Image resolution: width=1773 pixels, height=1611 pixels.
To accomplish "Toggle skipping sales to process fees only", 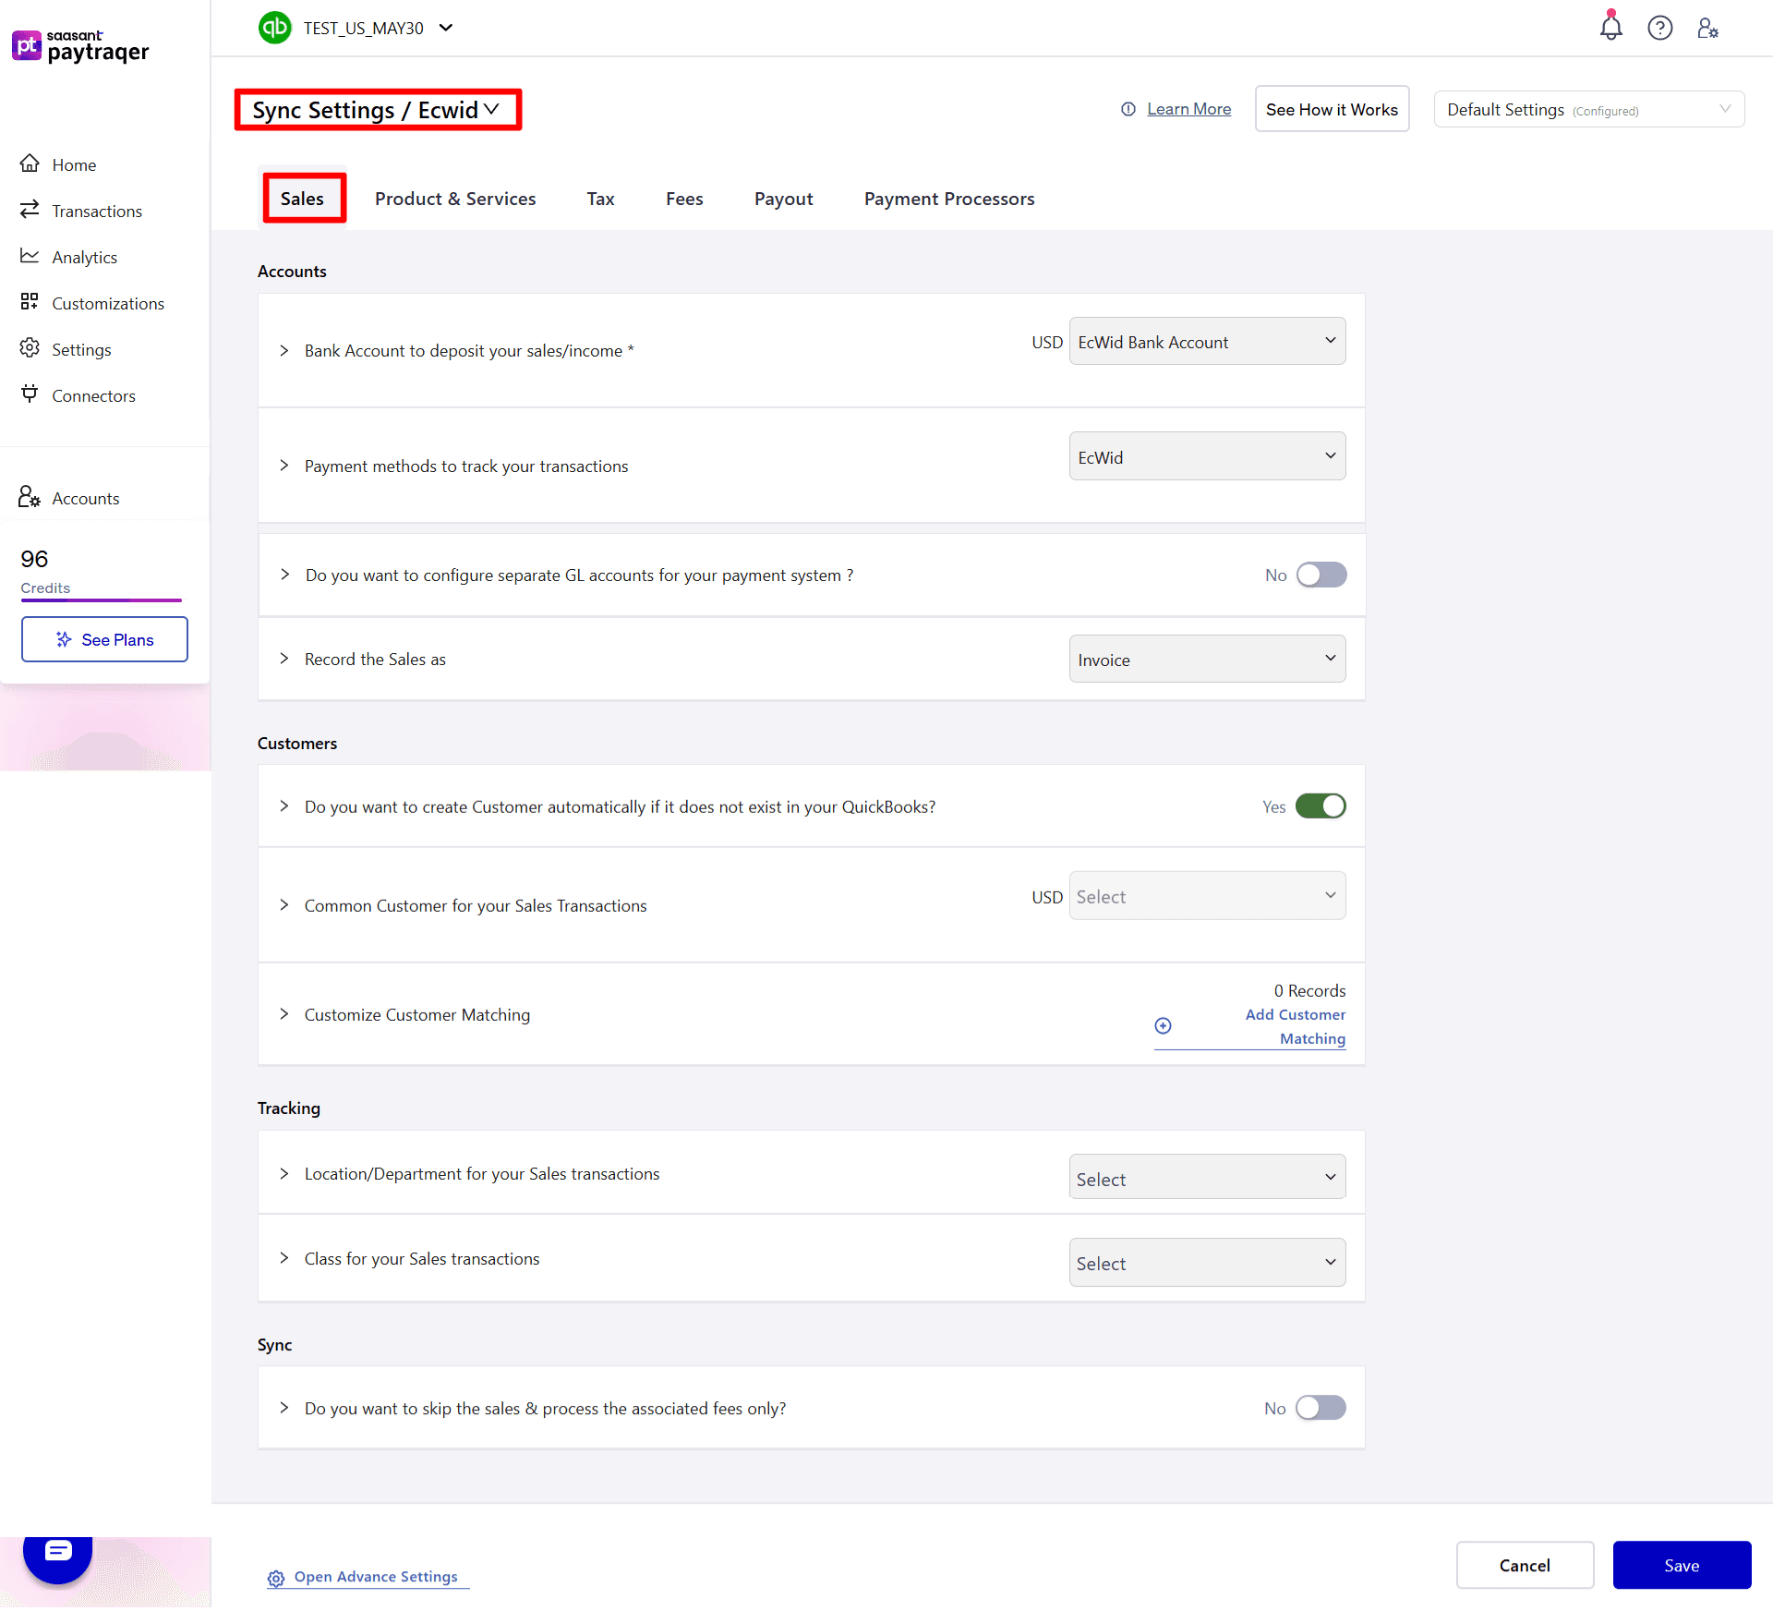I will [1321, 1408].
